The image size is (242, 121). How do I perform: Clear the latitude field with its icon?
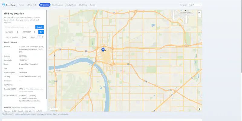(x=18, y=32)
